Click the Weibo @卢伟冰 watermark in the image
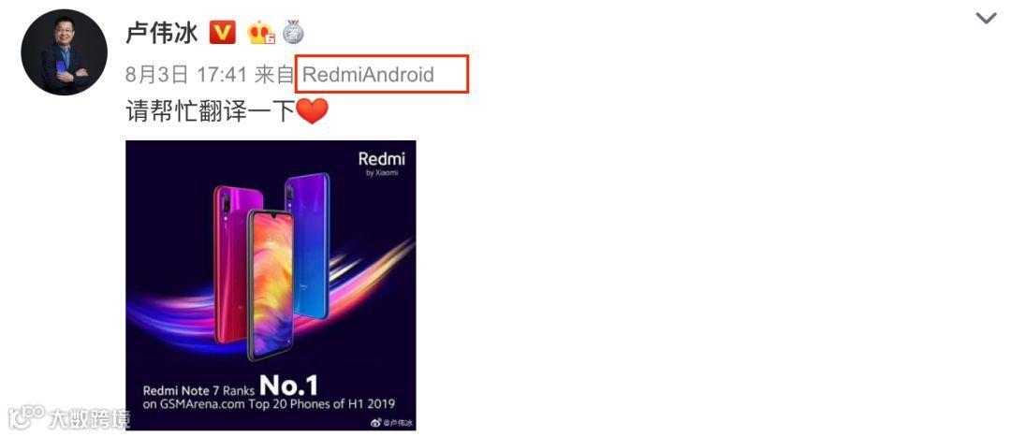 point(390,423)
